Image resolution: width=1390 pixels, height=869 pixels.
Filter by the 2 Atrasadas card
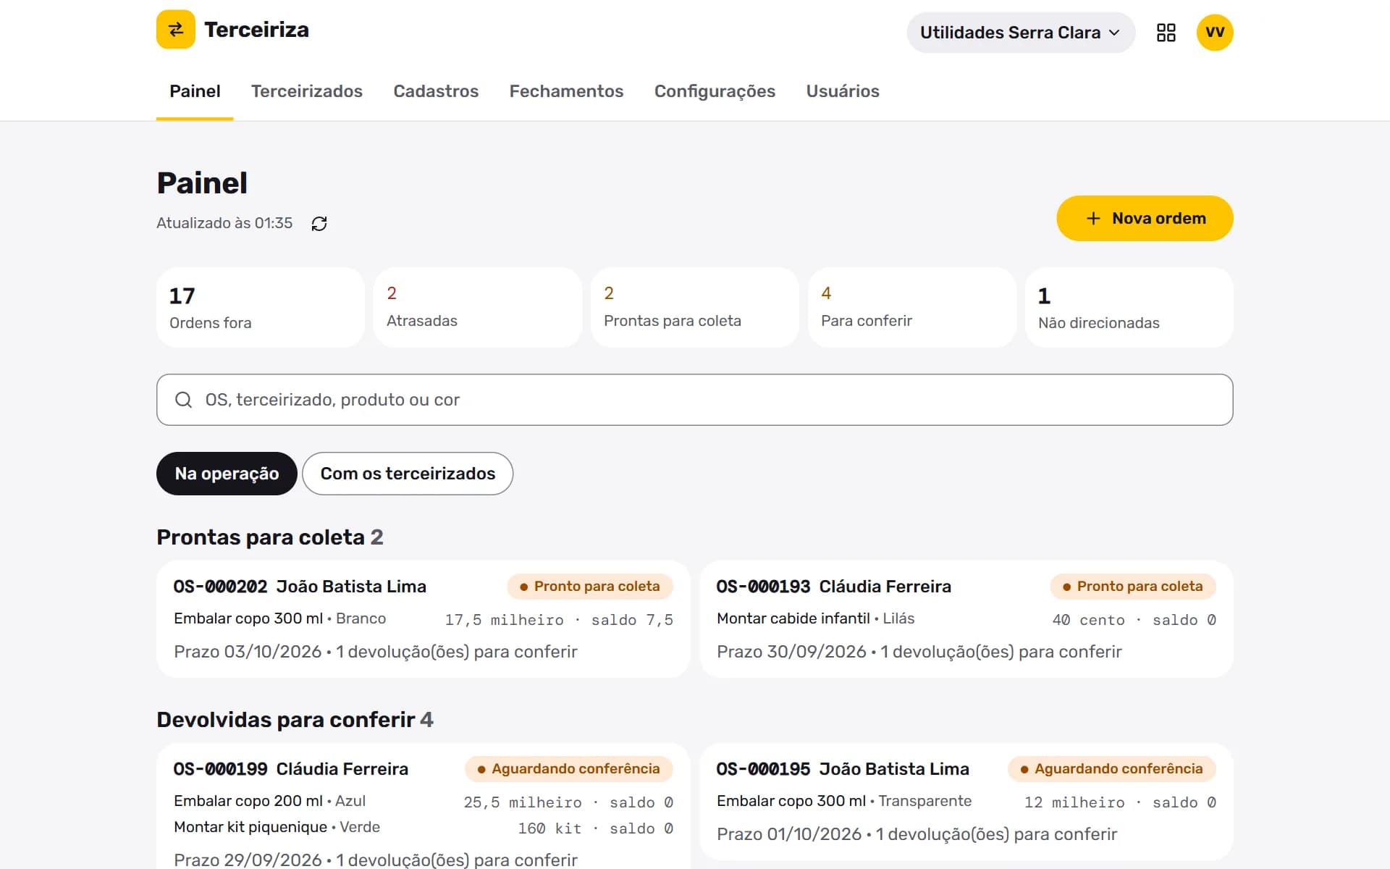click(x=478, y=308)
